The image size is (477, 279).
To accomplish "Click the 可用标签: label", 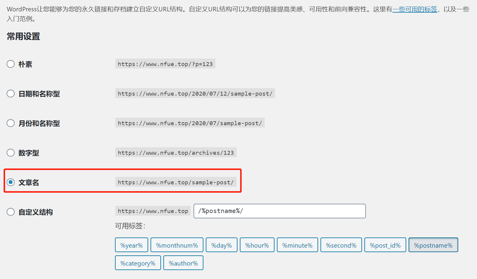I will [130, 226].
